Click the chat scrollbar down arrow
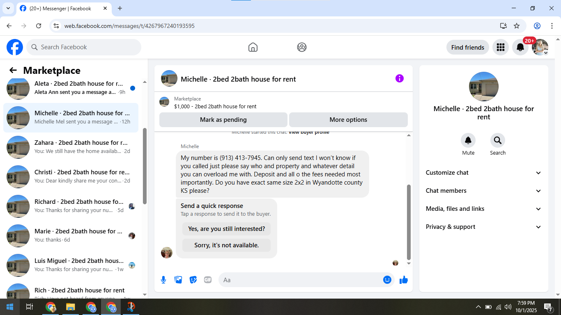This screenshot has width=561, height=315. [x=409, y=264]
